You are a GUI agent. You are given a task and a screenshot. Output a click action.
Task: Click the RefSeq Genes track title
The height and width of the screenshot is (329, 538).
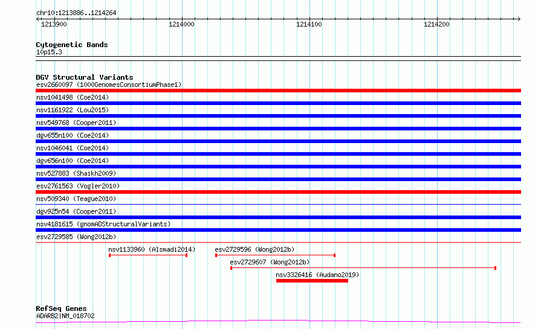(x=61, y=309)
